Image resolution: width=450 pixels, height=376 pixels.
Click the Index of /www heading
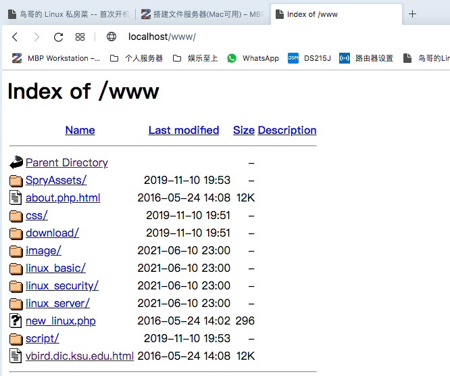pyautogui.click(x=83, y=91)
